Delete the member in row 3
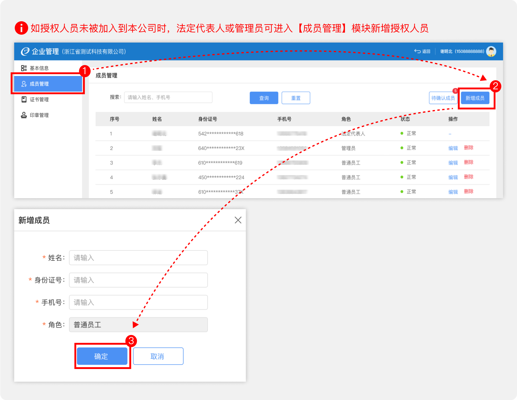Image resolution: width=517 pixels, height=400 pixels. pos(468,162)
